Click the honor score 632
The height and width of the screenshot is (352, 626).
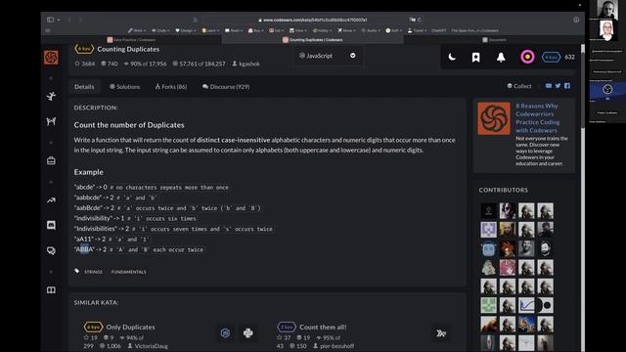[569, 57]
